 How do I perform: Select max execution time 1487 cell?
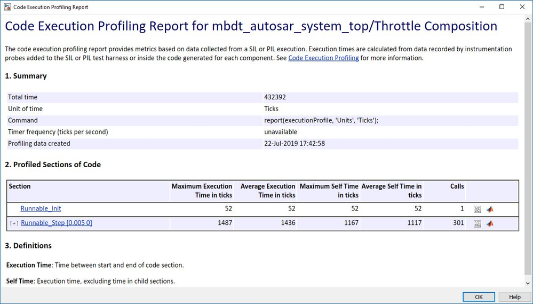tap(225, 223)
